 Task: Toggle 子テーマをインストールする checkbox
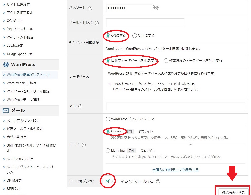(x=107, y=181)
